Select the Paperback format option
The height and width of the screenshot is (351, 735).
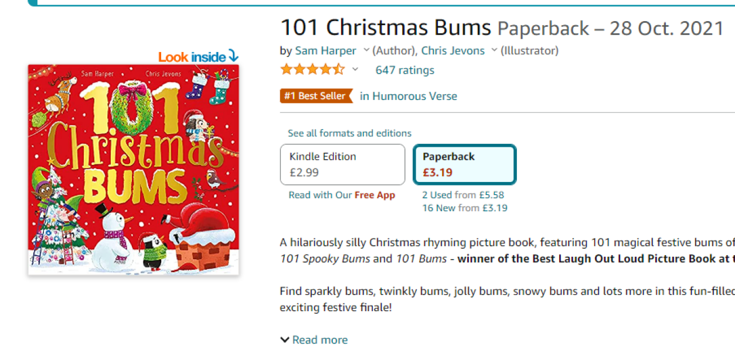pos(464,164)
